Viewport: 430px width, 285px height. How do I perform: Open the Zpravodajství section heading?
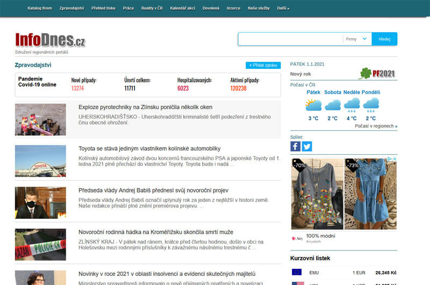[33, 65]
